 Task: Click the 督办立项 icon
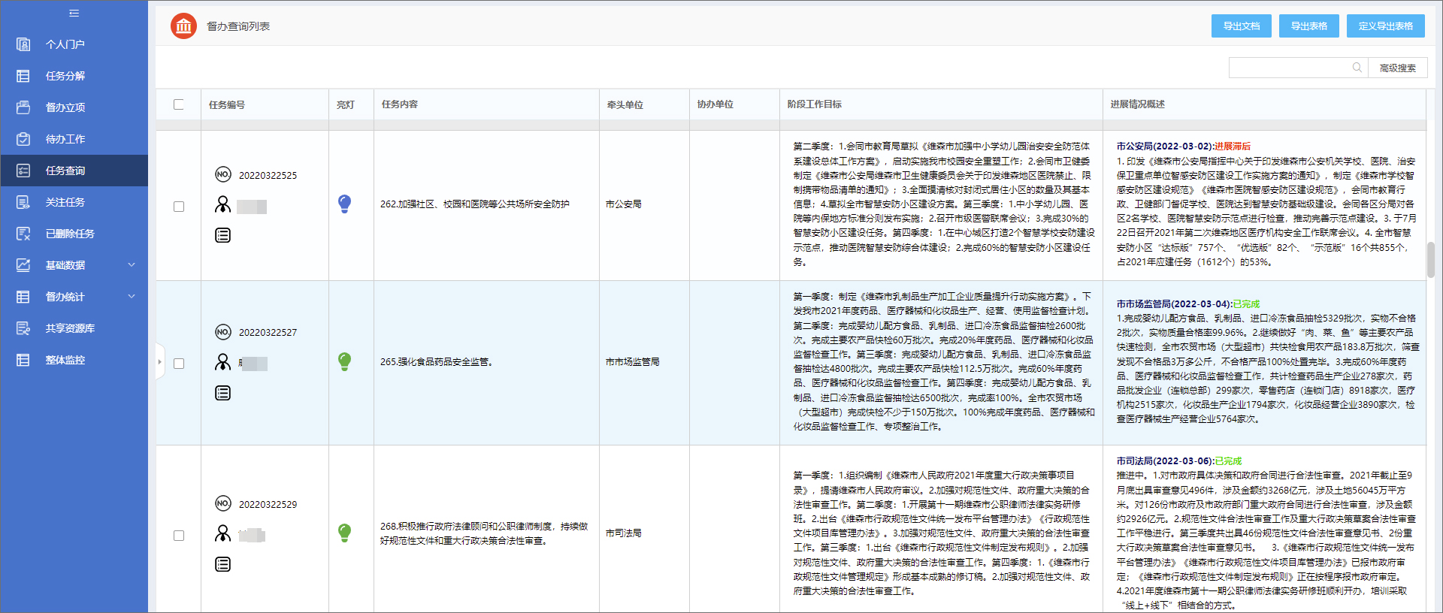point(23,107)
